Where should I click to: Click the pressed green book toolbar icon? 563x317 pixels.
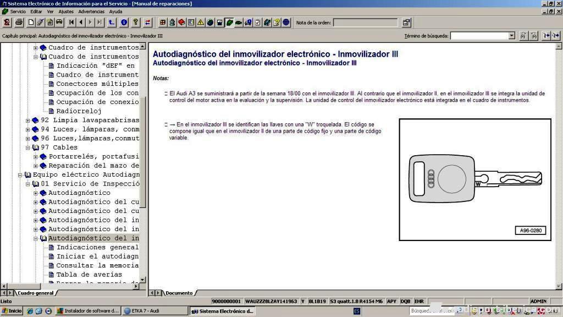[x=229, y=23]
